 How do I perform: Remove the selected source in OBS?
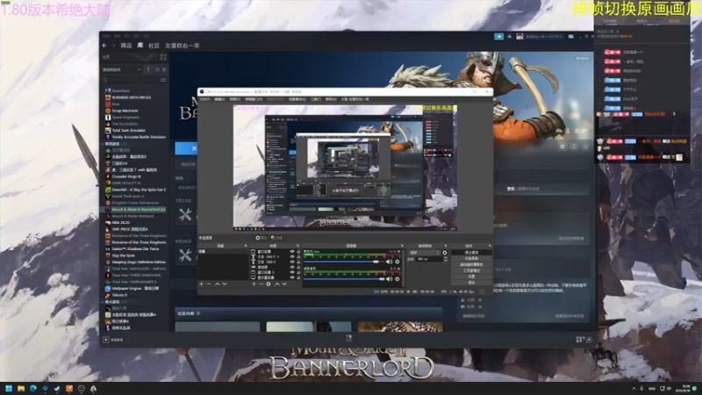[261, 284]
